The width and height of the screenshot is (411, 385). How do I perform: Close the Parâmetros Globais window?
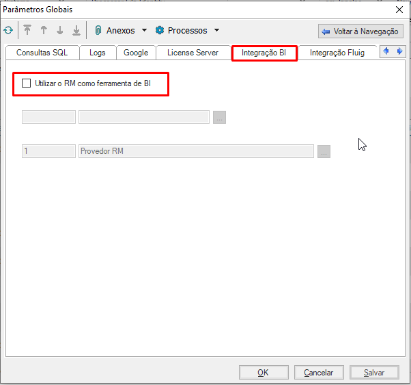coord(399,10)
